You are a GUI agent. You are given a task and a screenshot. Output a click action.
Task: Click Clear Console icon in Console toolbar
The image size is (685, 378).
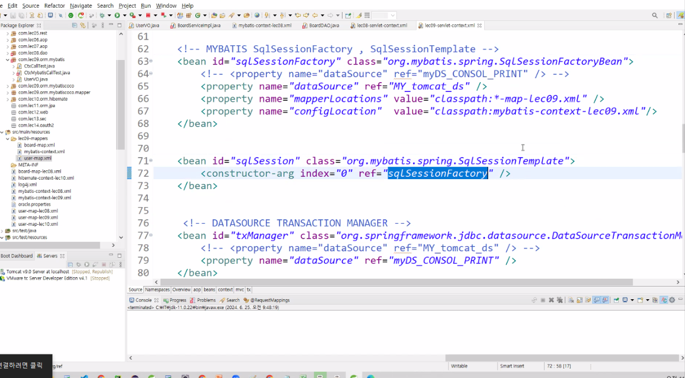click(x=570, y=300)
